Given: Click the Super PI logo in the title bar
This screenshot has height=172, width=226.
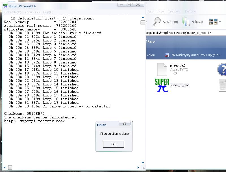Looking at the screenshot, I should [5, 6].
